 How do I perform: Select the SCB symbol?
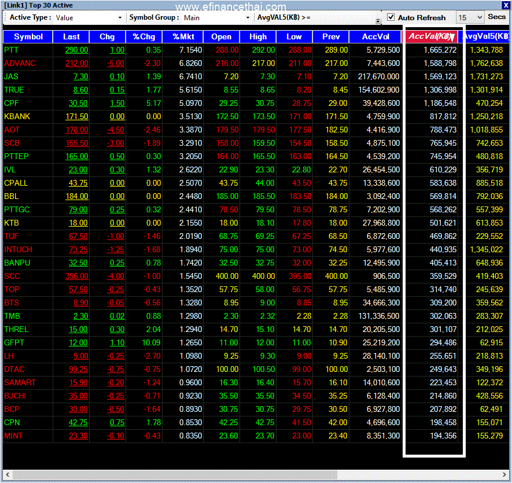pyautogui.click(x=12, y=143)
